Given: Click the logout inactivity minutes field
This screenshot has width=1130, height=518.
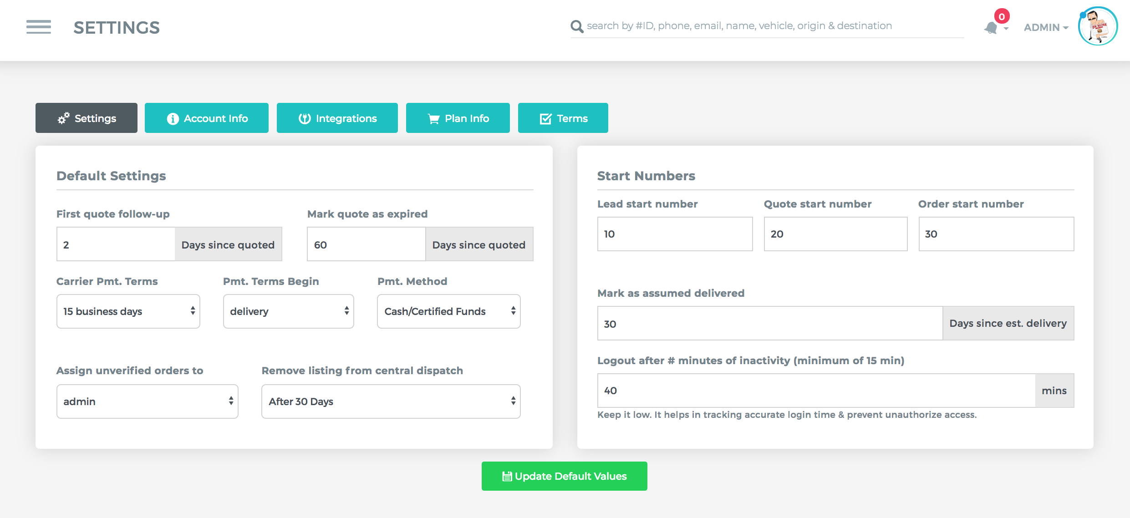Looking at the screenshot, I should [816, 391].
